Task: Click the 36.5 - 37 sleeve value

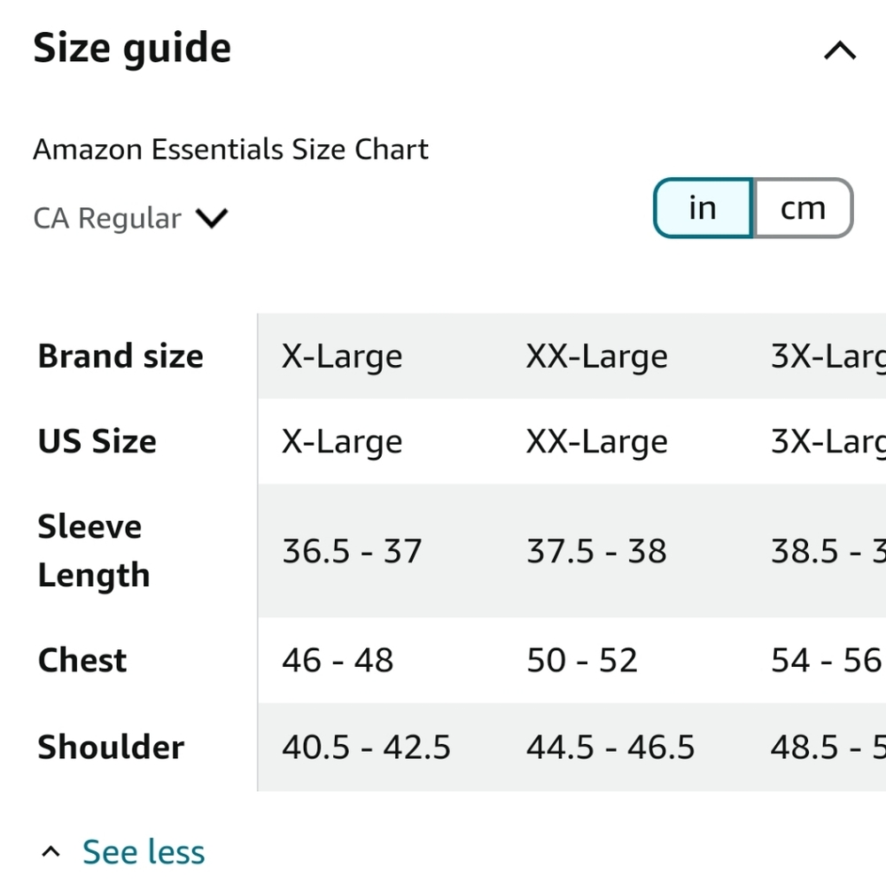Action: click(x=351, y=550)
